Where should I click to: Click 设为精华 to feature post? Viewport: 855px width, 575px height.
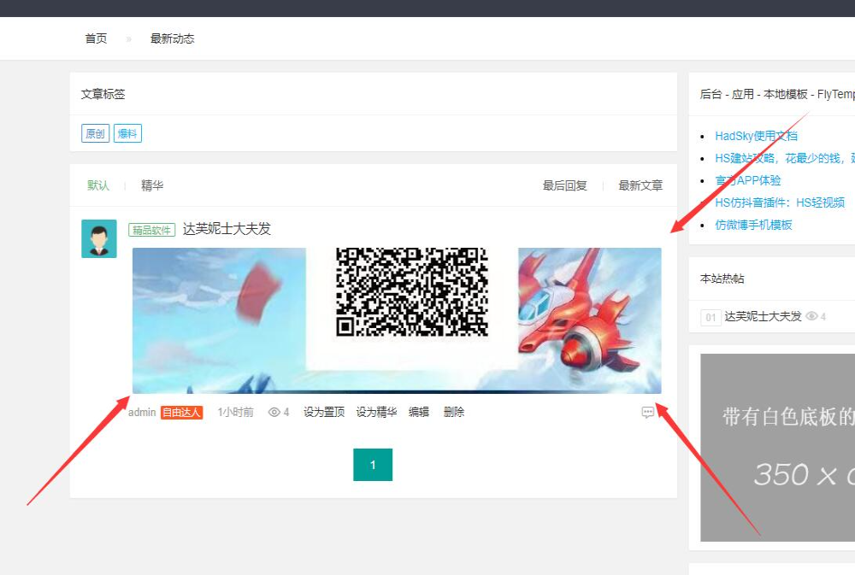coord(376,413)
